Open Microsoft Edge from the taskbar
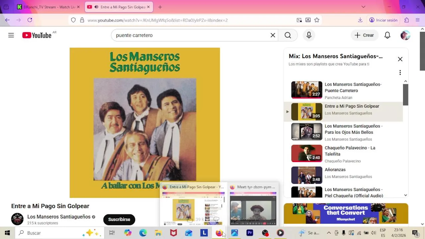 [x=143, y=233]
